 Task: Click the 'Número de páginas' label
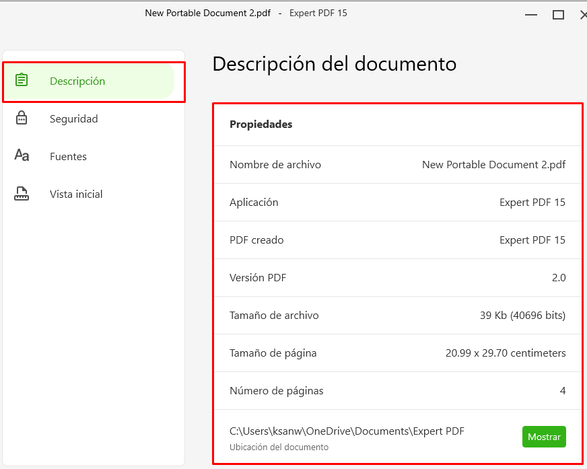click(x=276, y=391)
